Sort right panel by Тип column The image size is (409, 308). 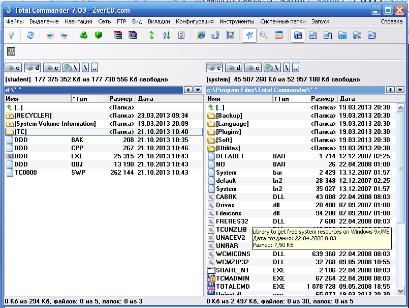point(291,99)
